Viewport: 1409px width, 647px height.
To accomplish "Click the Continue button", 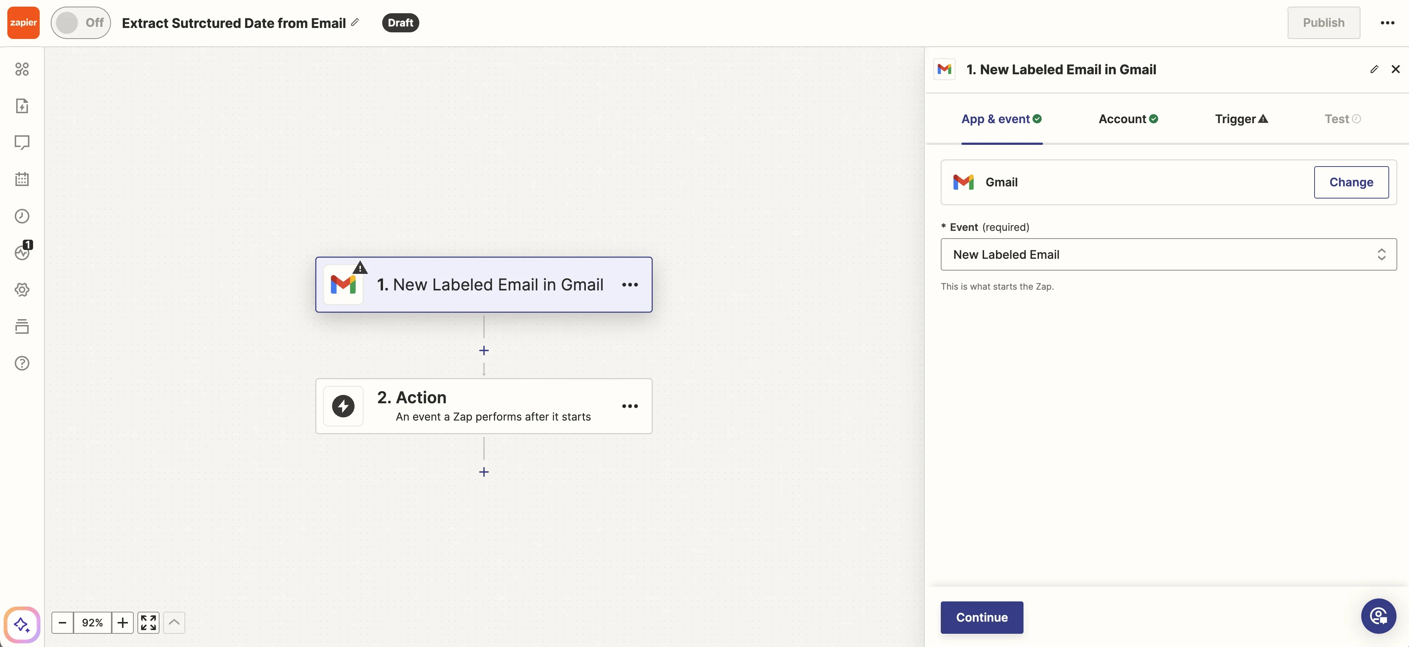I will click(981, 618).
